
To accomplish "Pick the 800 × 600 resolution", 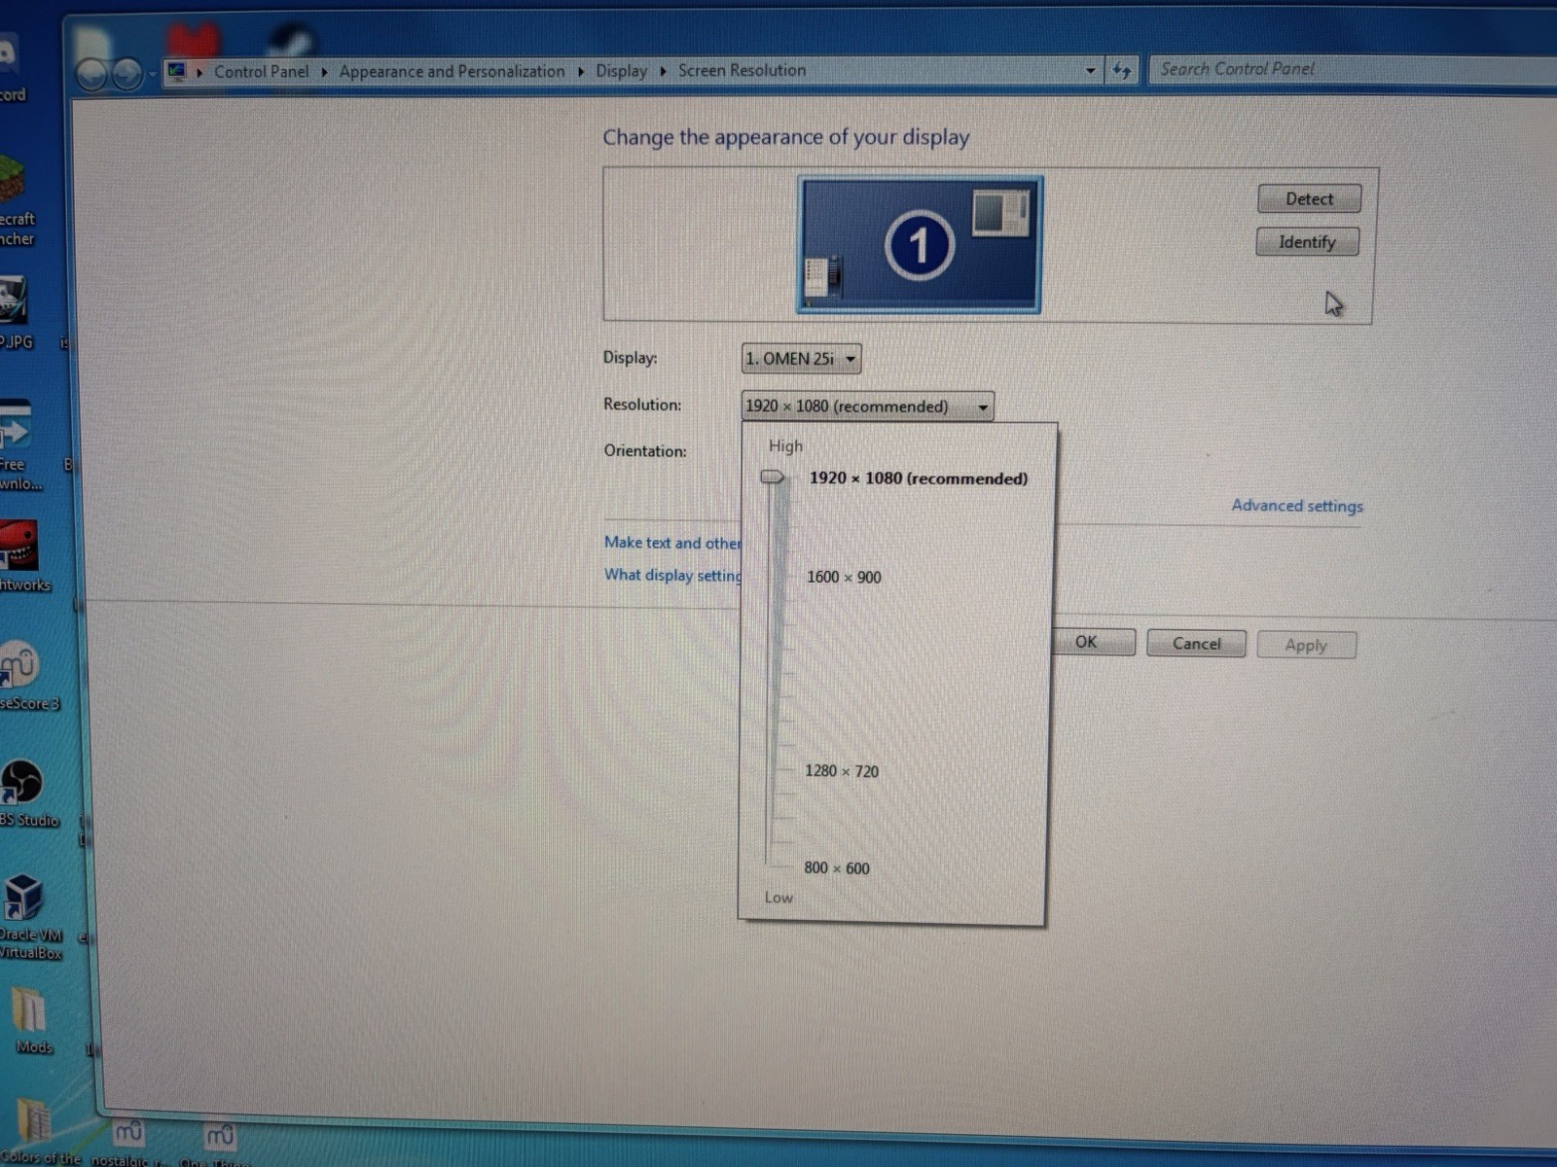I will click(x=837, y=867).
